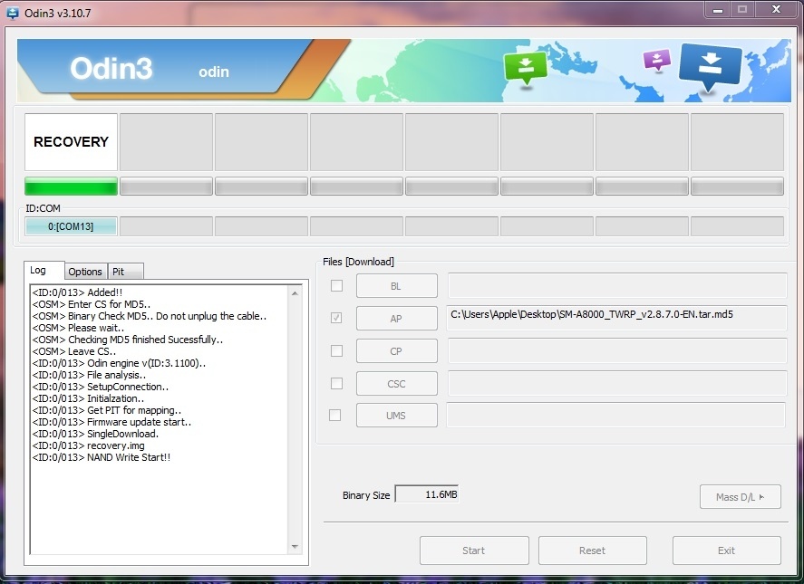This screenshot has width=804, height=584.
Task: Click the Odin3 app icon in title bar
Action: [13, 13]
